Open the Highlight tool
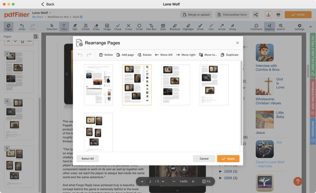316x193 pixels. 188,26
